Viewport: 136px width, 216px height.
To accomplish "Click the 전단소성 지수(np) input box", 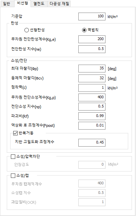I will click(92, 106).
